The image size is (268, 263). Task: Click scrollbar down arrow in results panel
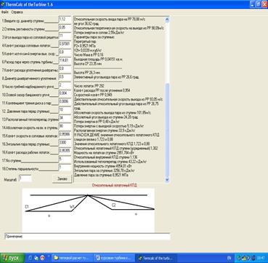click(x=167, y=179)
